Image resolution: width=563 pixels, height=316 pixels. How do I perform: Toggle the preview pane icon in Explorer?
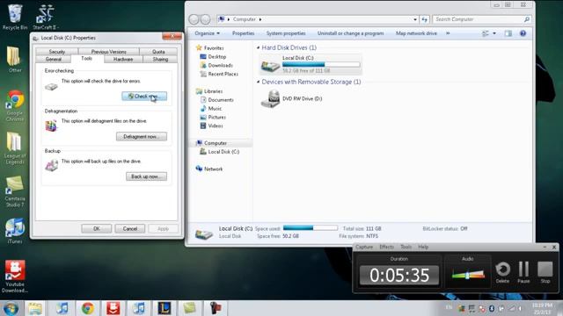point(508,33)
